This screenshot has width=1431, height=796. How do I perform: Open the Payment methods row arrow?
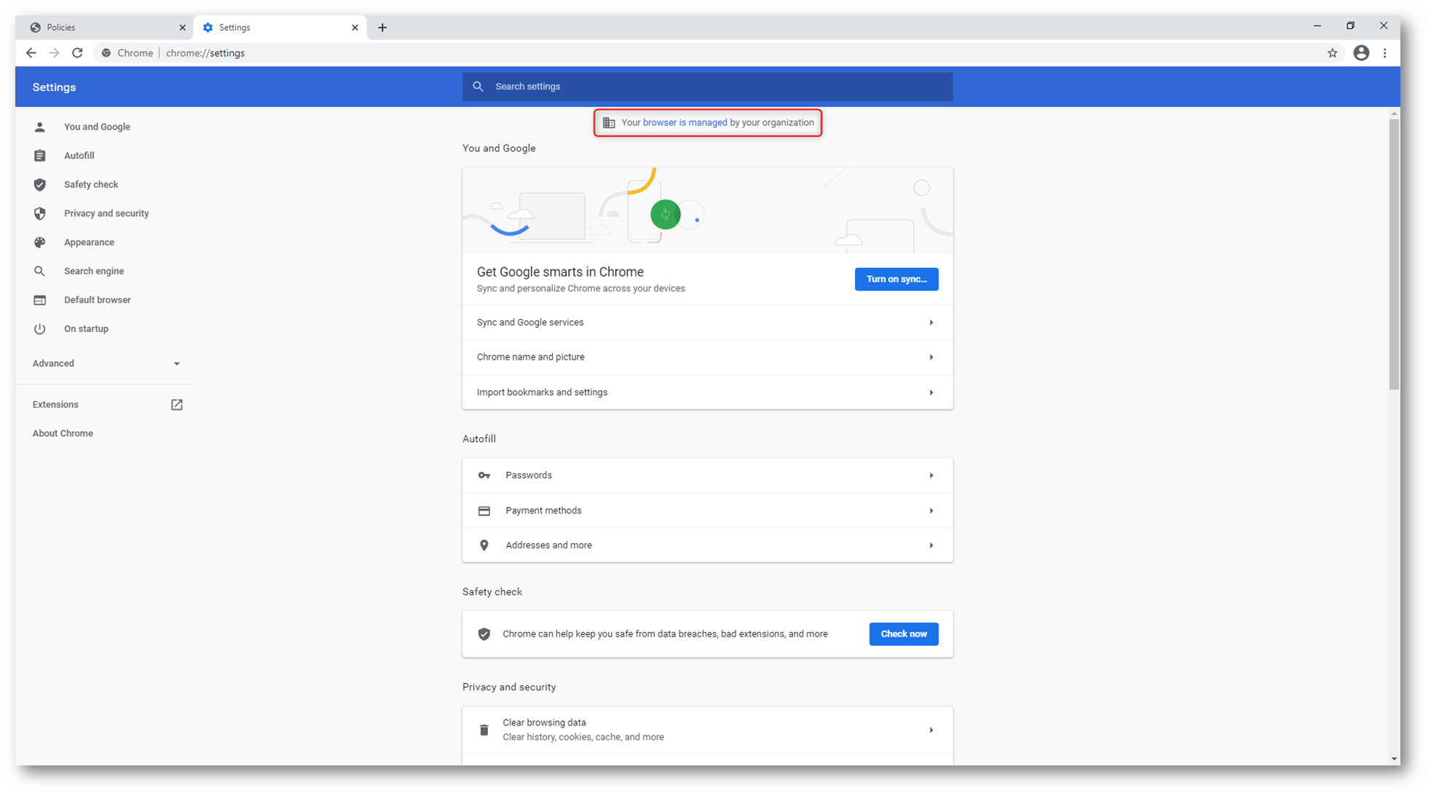click(x=931, y=511)
